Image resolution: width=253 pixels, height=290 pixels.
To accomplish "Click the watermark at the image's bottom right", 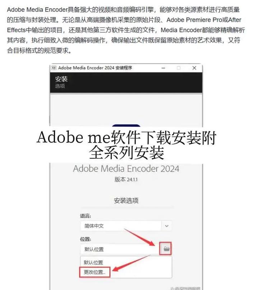I will [x=185, y=288].
